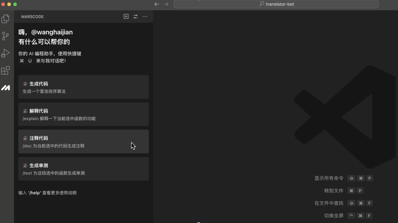Click the MARSCODE panel title
398x223 pixels.
point(32,17)
